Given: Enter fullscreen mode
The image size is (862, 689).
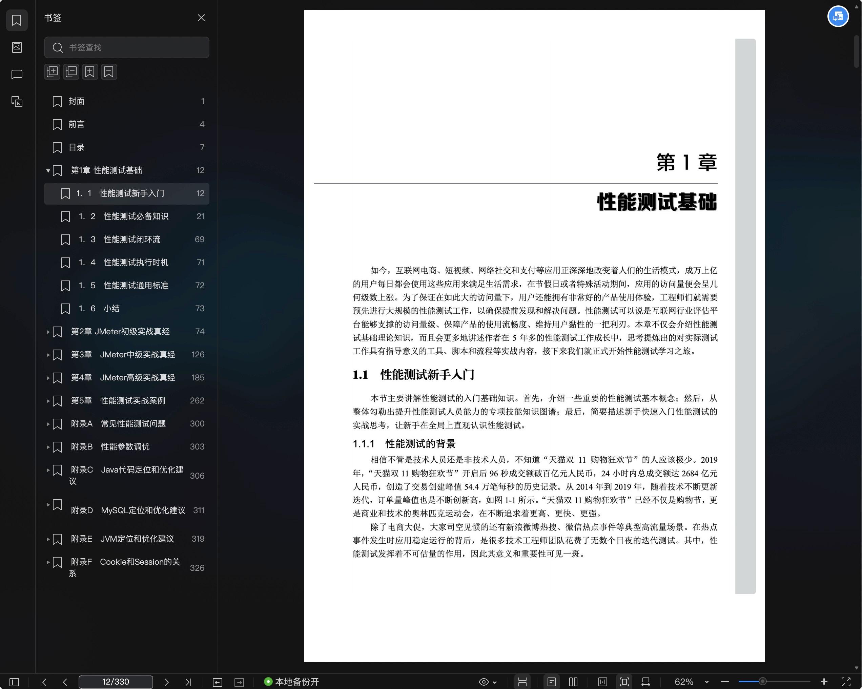Looking at the screenshot, I should coord(846,682).
